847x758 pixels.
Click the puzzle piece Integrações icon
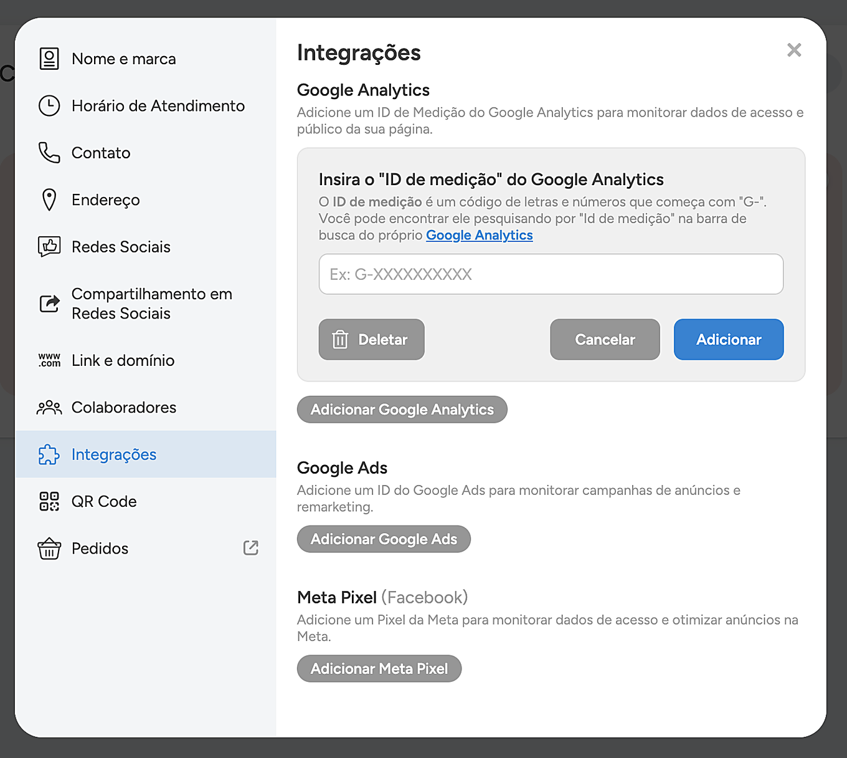[x=49, y=454]
